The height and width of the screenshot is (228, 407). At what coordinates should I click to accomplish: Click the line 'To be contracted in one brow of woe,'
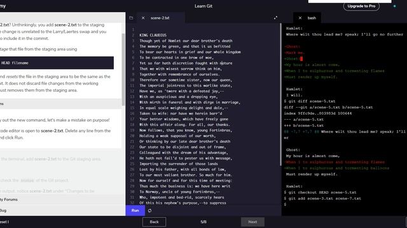(x=177, y=58)
